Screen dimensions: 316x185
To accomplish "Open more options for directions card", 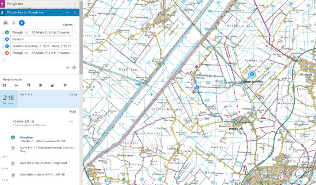I will [67, 13].
